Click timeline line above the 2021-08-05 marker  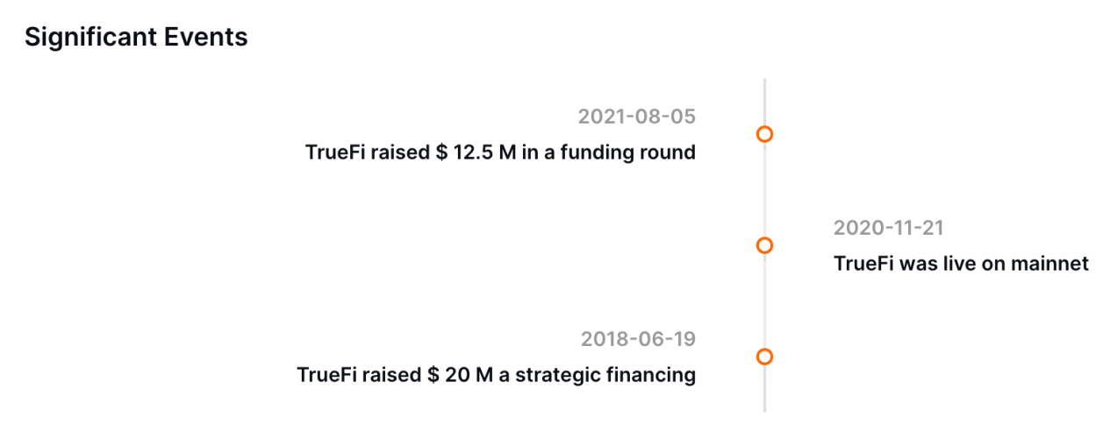click(764, 101)
